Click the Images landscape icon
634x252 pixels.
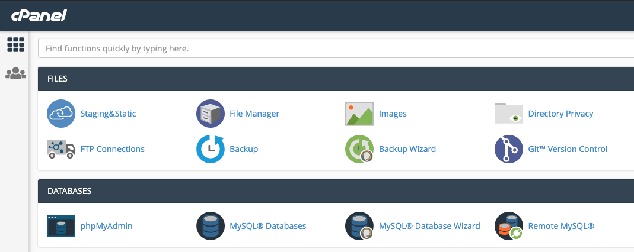point(359,114)
